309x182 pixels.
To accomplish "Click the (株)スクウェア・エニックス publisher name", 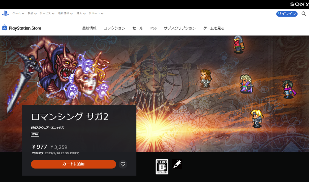I will pos(47,128).
